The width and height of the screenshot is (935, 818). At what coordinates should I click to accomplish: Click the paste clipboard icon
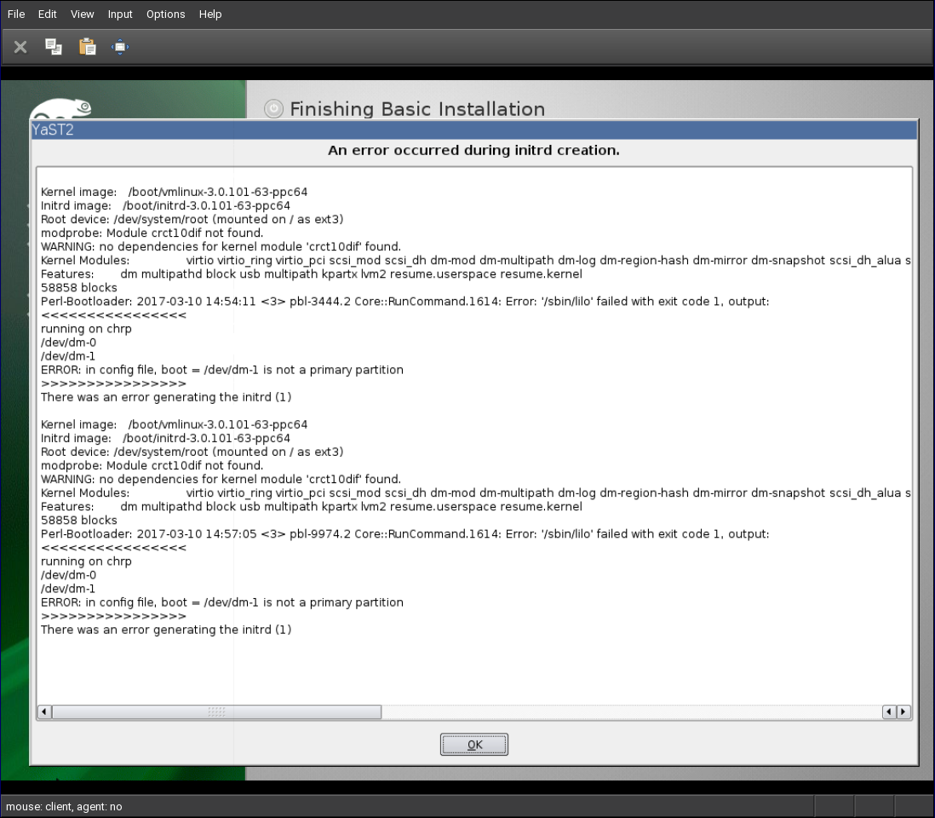click(x=87, y=47)
